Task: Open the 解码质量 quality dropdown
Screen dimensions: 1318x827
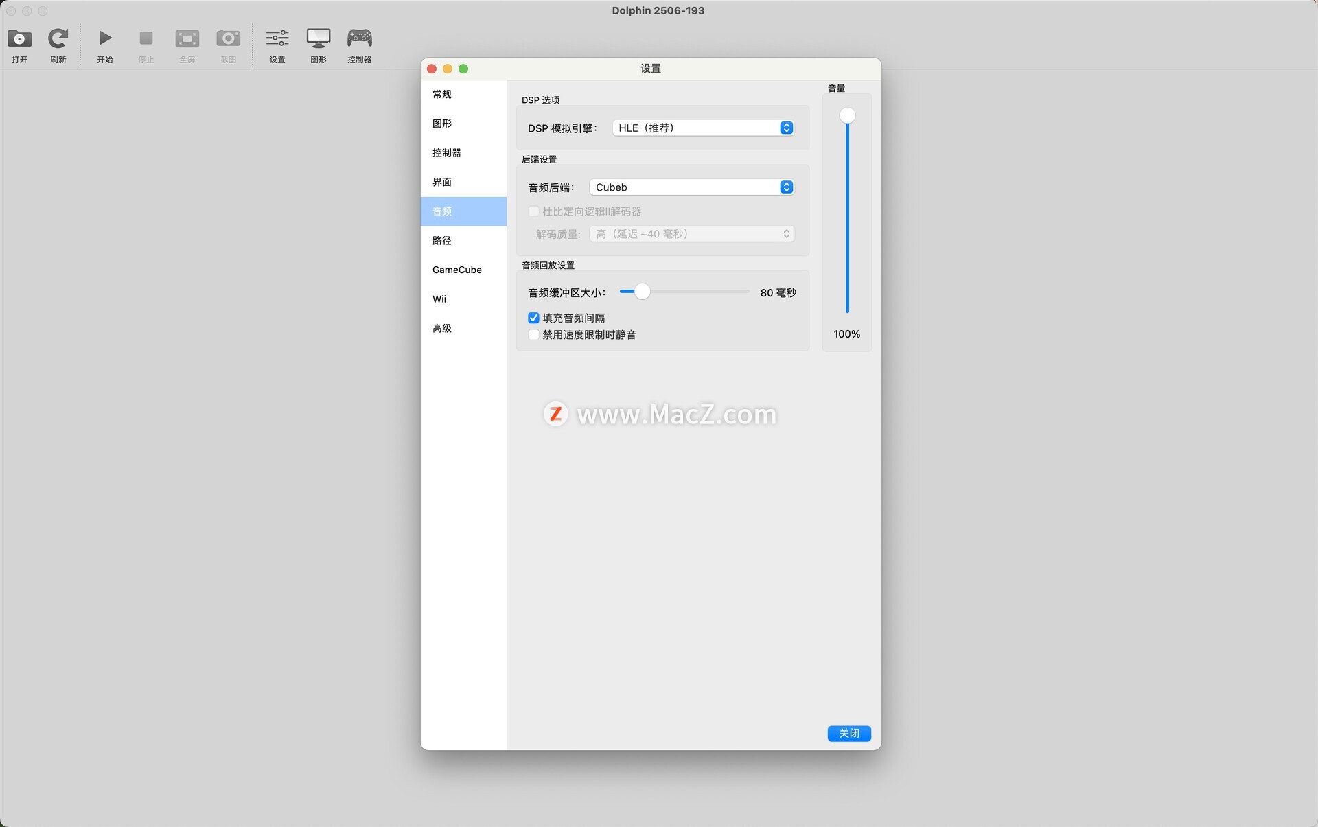Action: coord(692,234)
